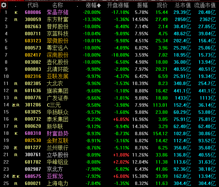Sort by 代码 column header
The height and width of the screenshot is (187, 219).
tap(33, 5)
